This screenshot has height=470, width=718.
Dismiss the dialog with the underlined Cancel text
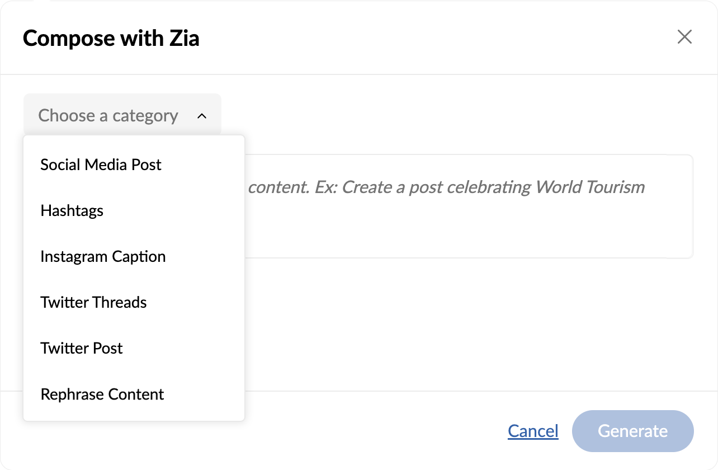click(533, 431)
